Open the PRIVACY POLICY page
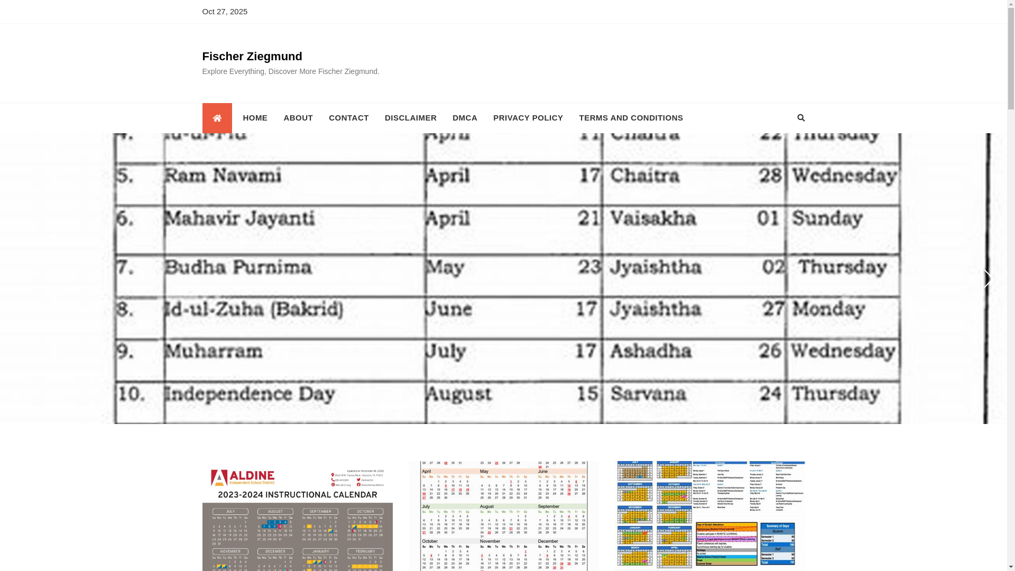The width and height of the screenshot is (1015, 571). (528, 118)
